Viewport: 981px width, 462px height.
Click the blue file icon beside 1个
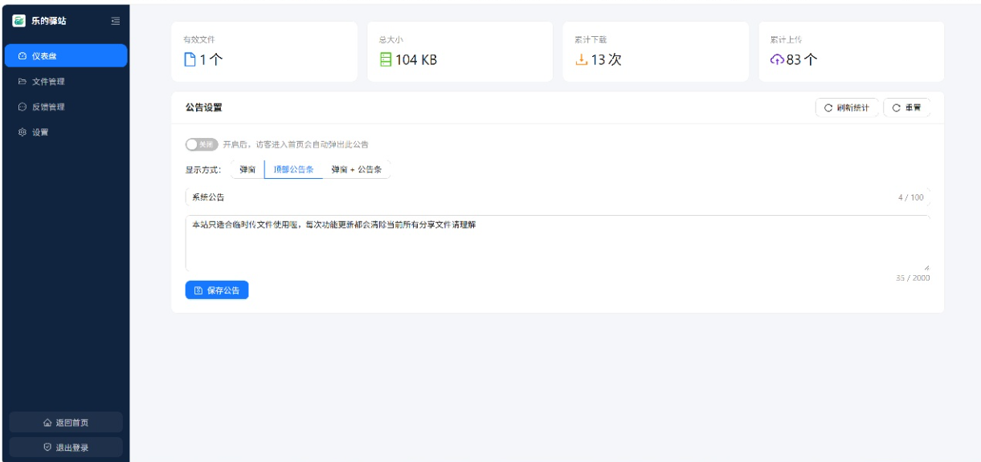(190, 59)
